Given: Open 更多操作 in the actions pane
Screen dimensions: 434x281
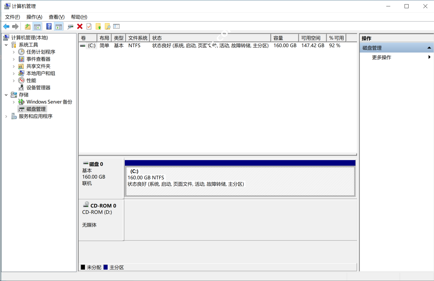Looking at the screenshot, I should pos(382,57).
